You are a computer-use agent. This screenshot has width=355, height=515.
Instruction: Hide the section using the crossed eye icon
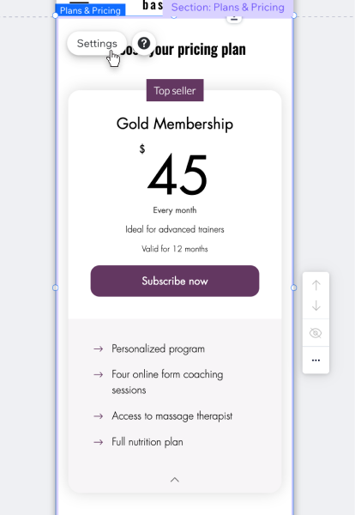316,333
